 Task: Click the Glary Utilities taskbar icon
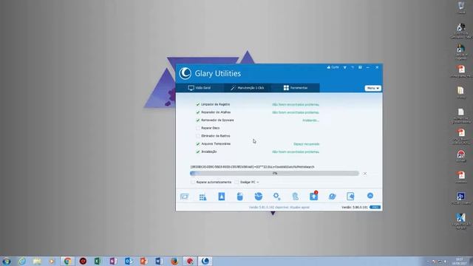pyautogui.click(x=205, y=261)
